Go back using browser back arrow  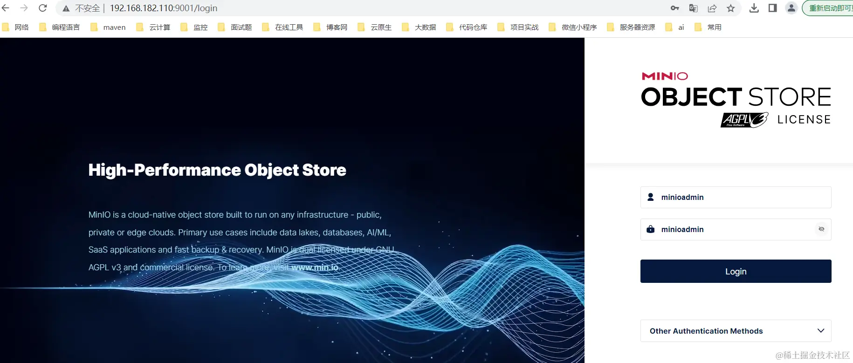(6, 8)
